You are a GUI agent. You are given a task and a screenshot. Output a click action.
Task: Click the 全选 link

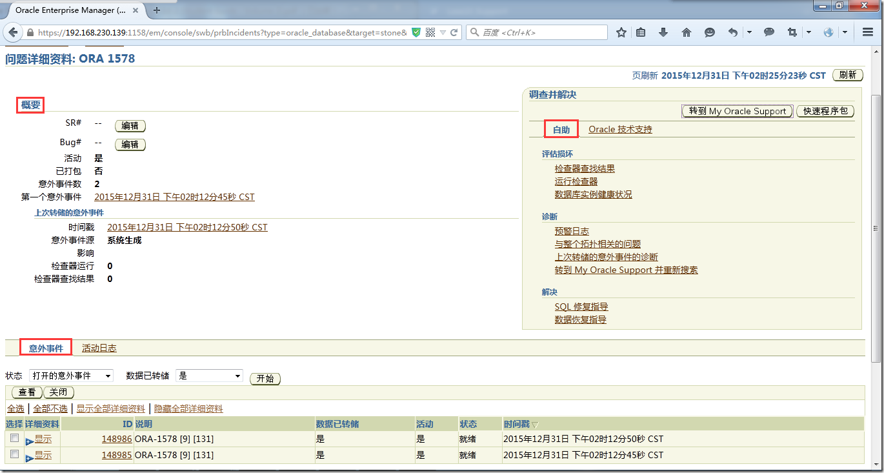tap(15, 408)
